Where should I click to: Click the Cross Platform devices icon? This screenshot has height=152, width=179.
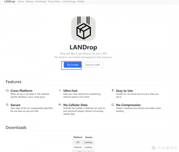pyautogui.click(x=7, y=91)
